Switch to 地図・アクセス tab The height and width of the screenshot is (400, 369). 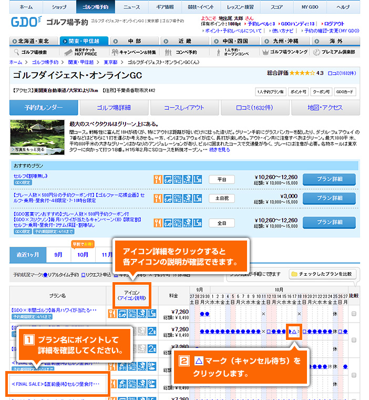pos(325,108)
